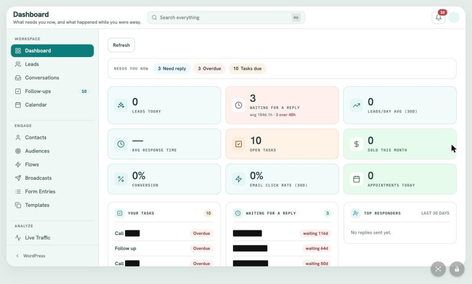Click the dollar icon on Sold This Month card
The width and height of the screenshot is (472, 284).
pos(356,144)
